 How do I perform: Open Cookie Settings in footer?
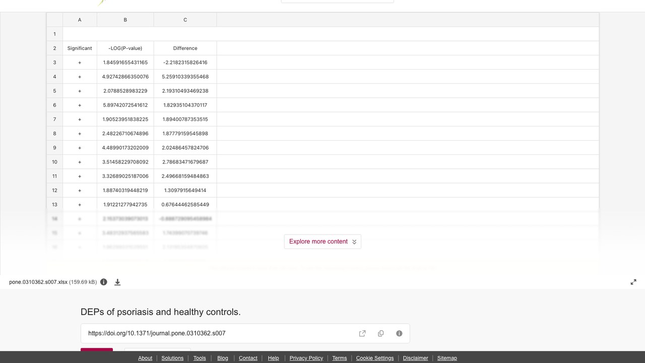[375, 358]
